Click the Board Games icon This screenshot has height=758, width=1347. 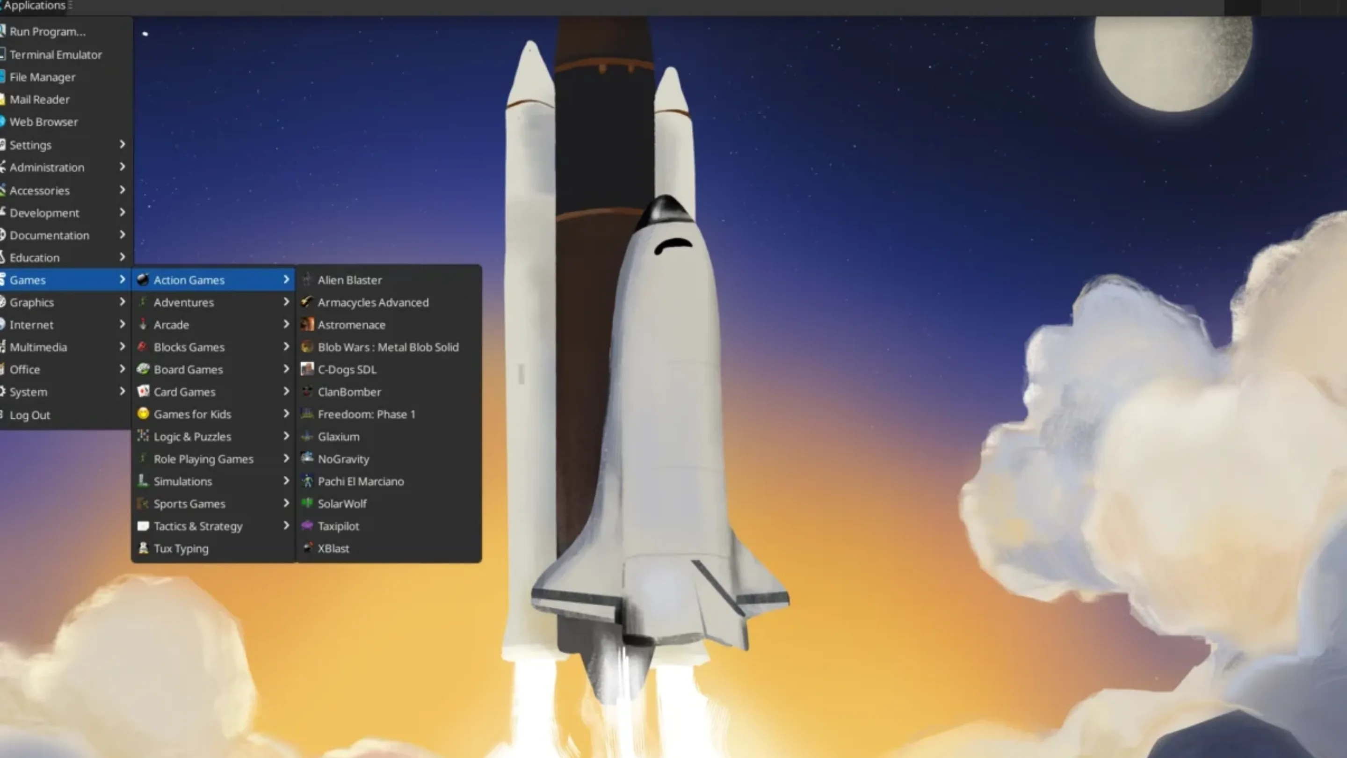click(x=143, y=369)
